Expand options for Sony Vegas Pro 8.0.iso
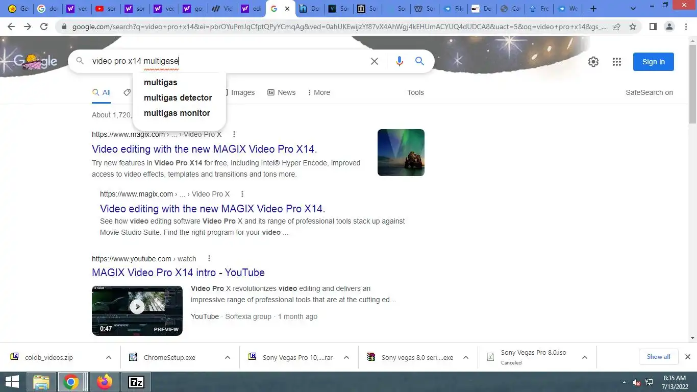 [584, 357]
